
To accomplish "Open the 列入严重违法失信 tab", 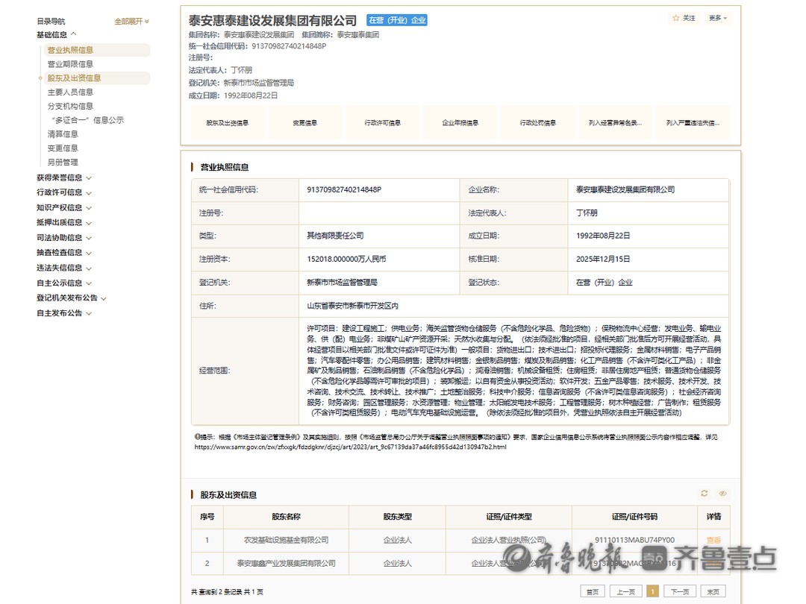I will [693, 123].
